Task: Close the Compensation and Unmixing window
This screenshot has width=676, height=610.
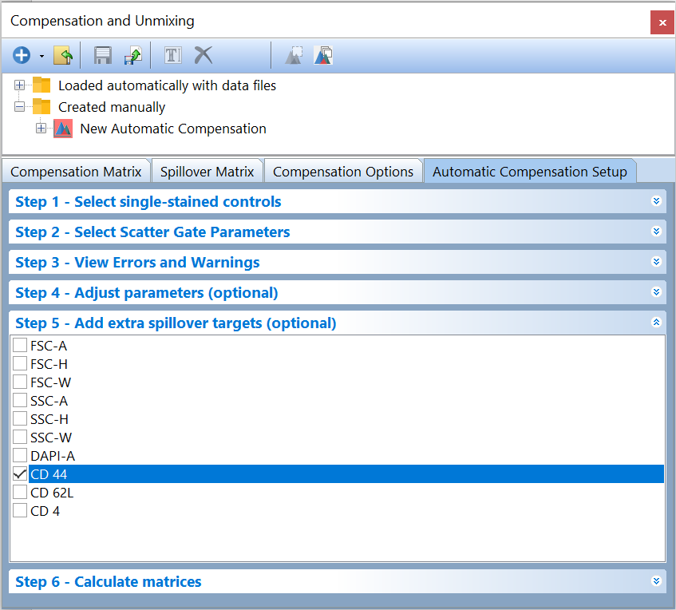Action: point(662,22)
